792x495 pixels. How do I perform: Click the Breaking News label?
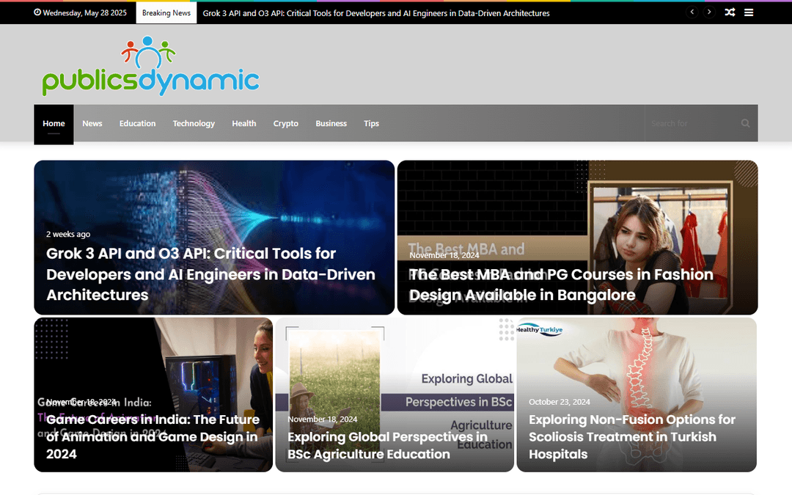[x=166, y=12]
